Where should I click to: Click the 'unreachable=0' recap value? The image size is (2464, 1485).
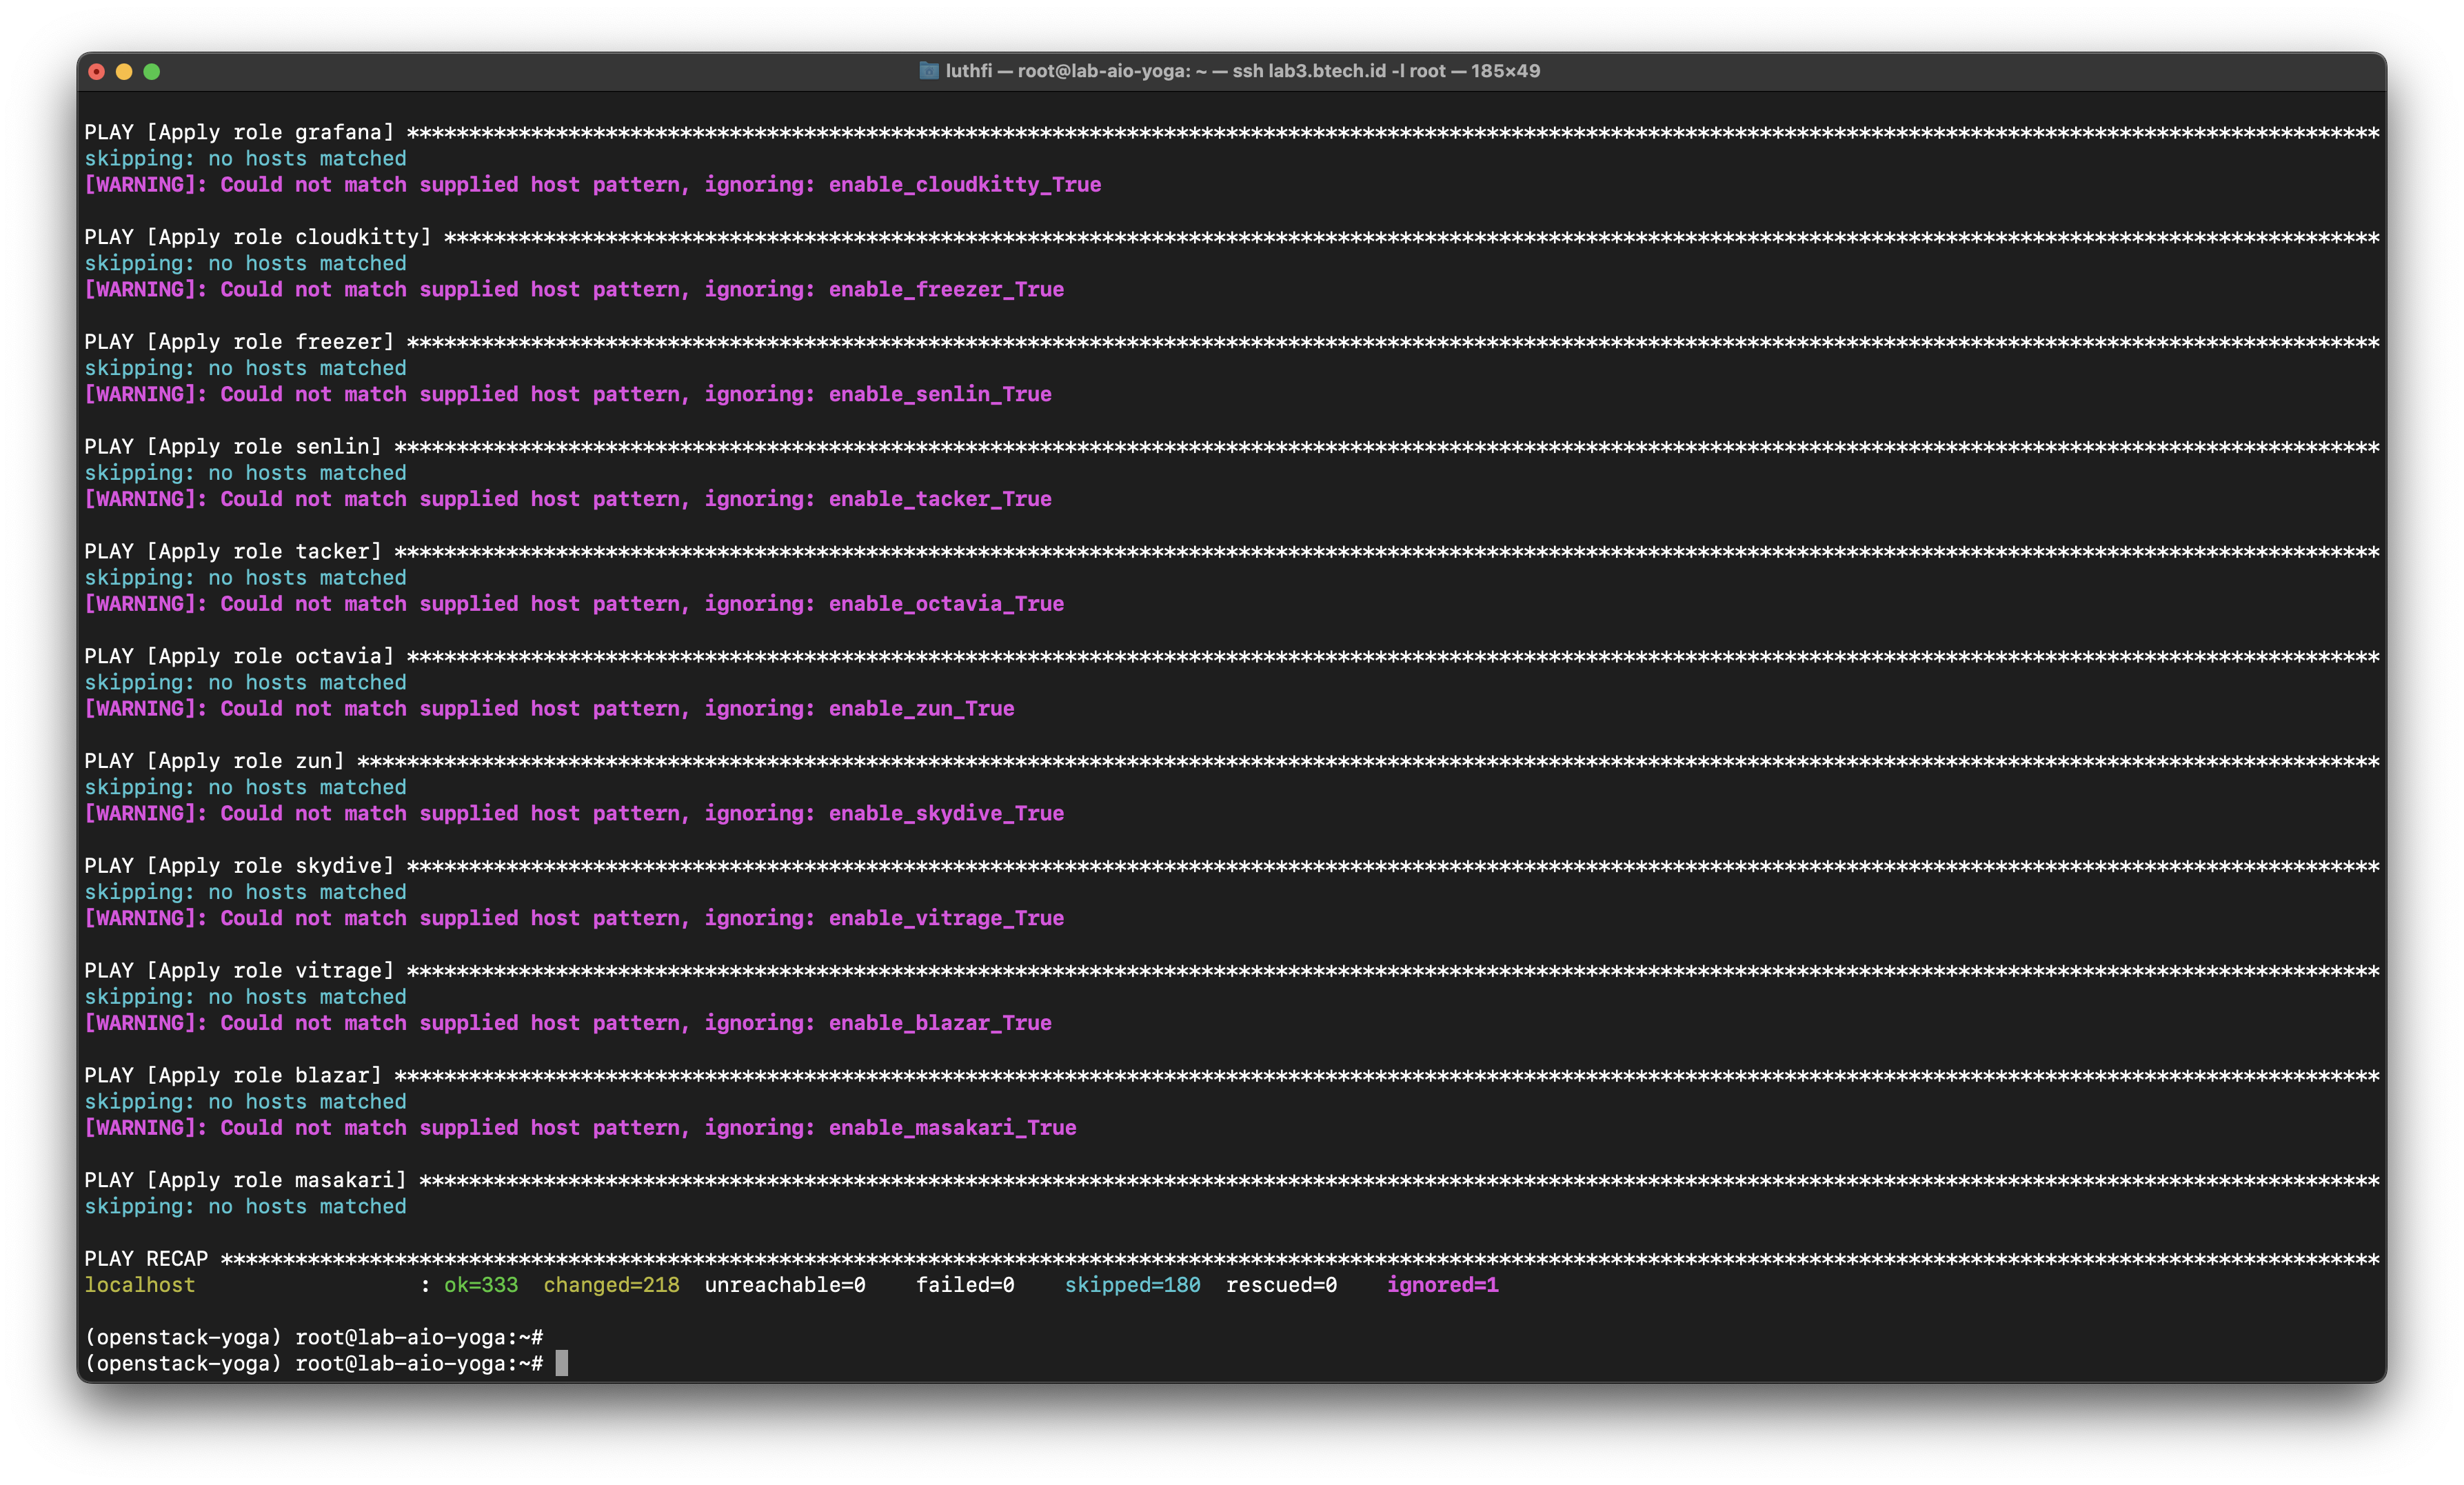pos(785,1284)
